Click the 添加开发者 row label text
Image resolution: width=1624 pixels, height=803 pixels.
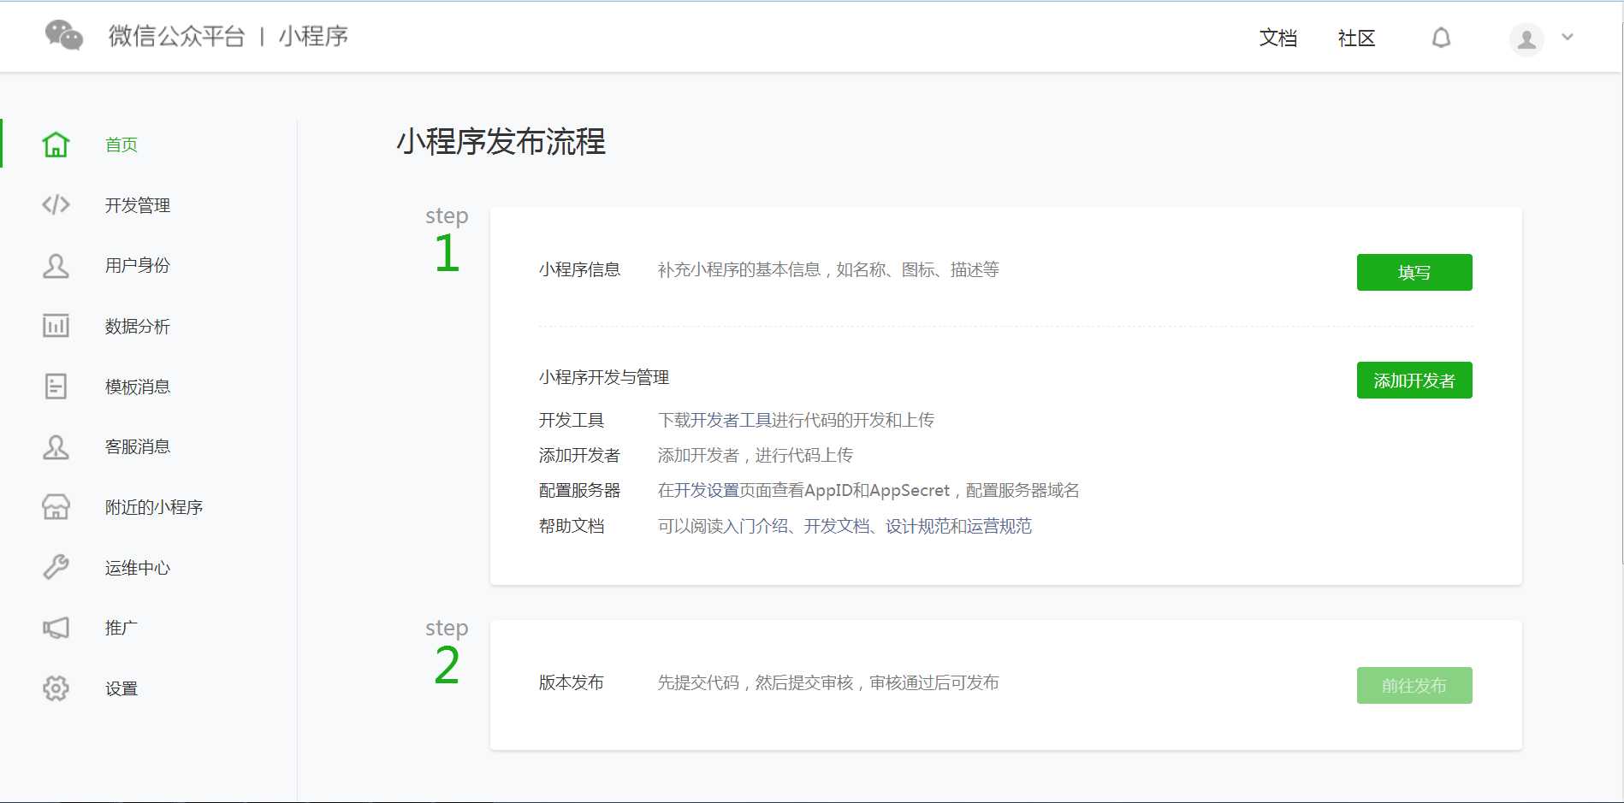pyautogui.click(x=579, y=455)
